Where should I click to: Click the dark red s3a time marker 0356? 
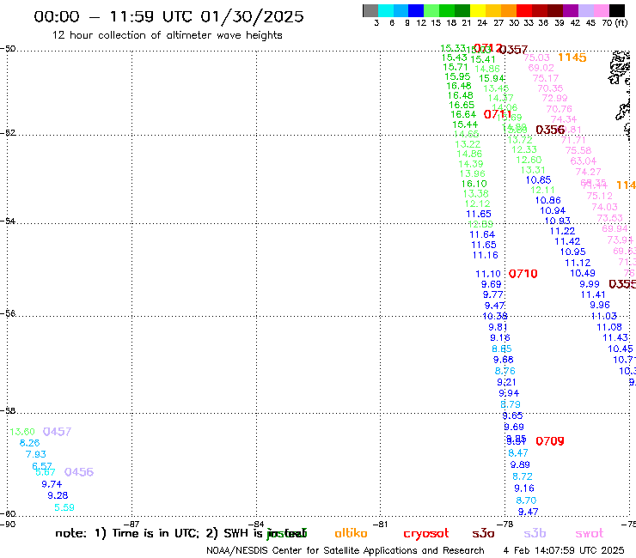[x=550, y=130]
